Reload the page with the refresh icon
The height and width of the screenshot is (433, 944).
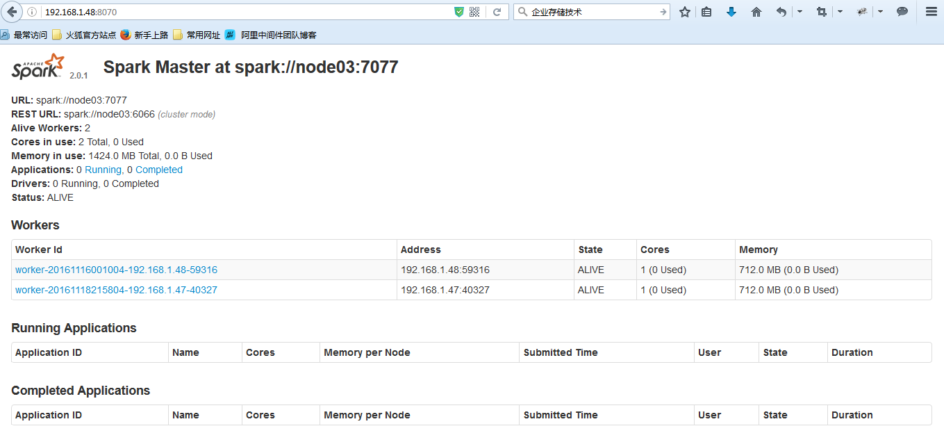coord(497,12)
